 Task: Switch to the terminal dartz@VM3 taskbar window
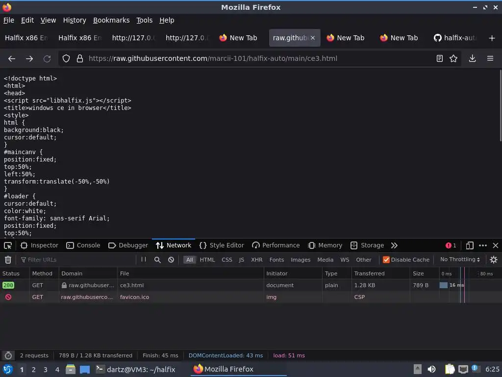pyautogui.click(x=136, y=369)
